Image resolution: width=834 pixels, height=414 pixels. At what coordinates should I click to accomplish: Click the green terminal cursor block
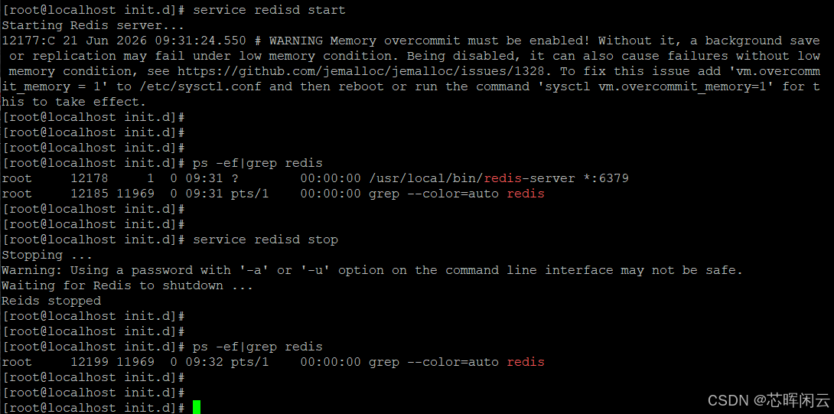click(x=197, y=408)
